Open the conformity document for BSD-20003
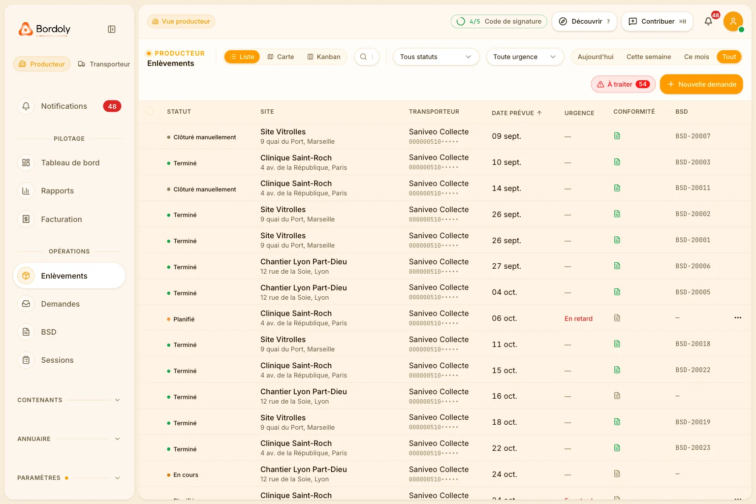 click(x=617, y=162)
